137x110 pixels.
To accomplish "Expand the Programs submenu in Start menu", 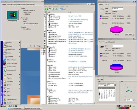I will click(x=11, y=74).
